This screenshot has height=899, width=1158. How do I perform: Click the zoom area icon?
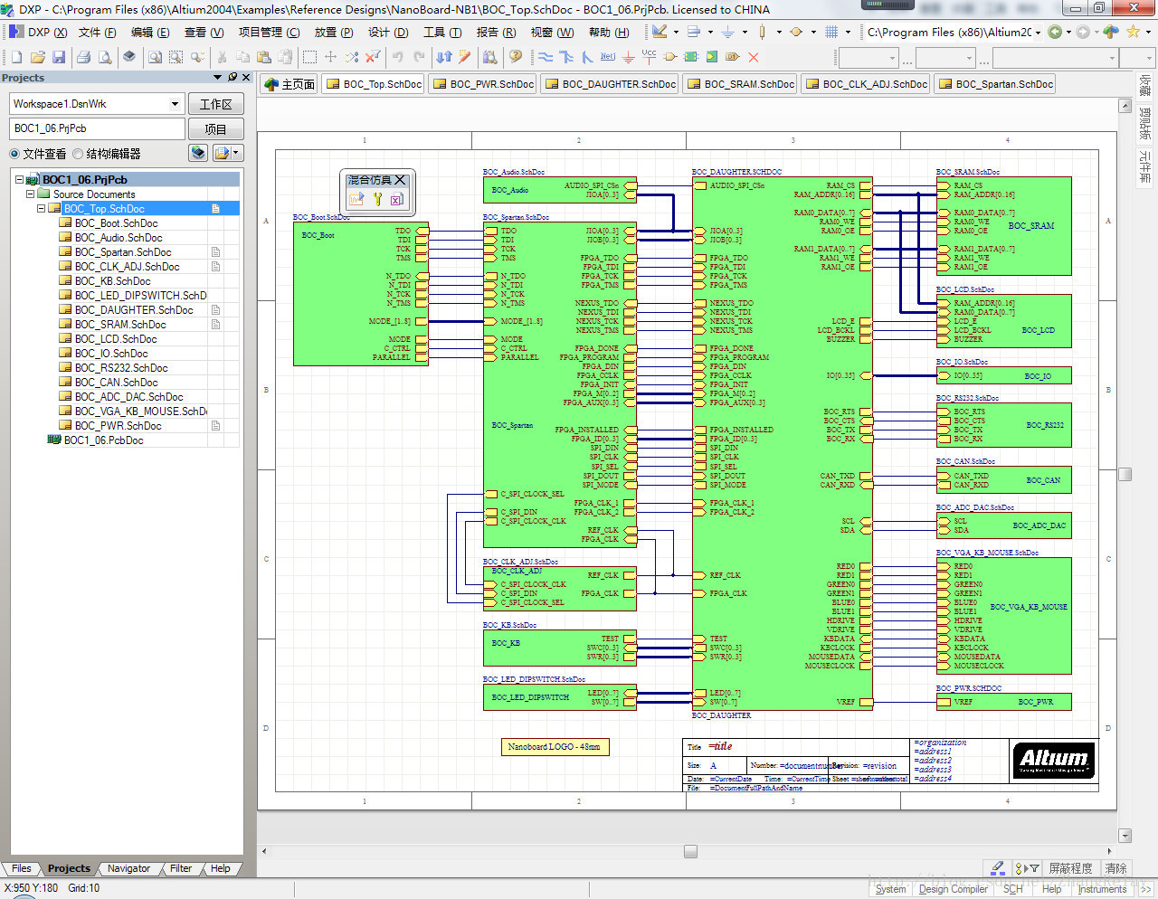coord(176,57)
